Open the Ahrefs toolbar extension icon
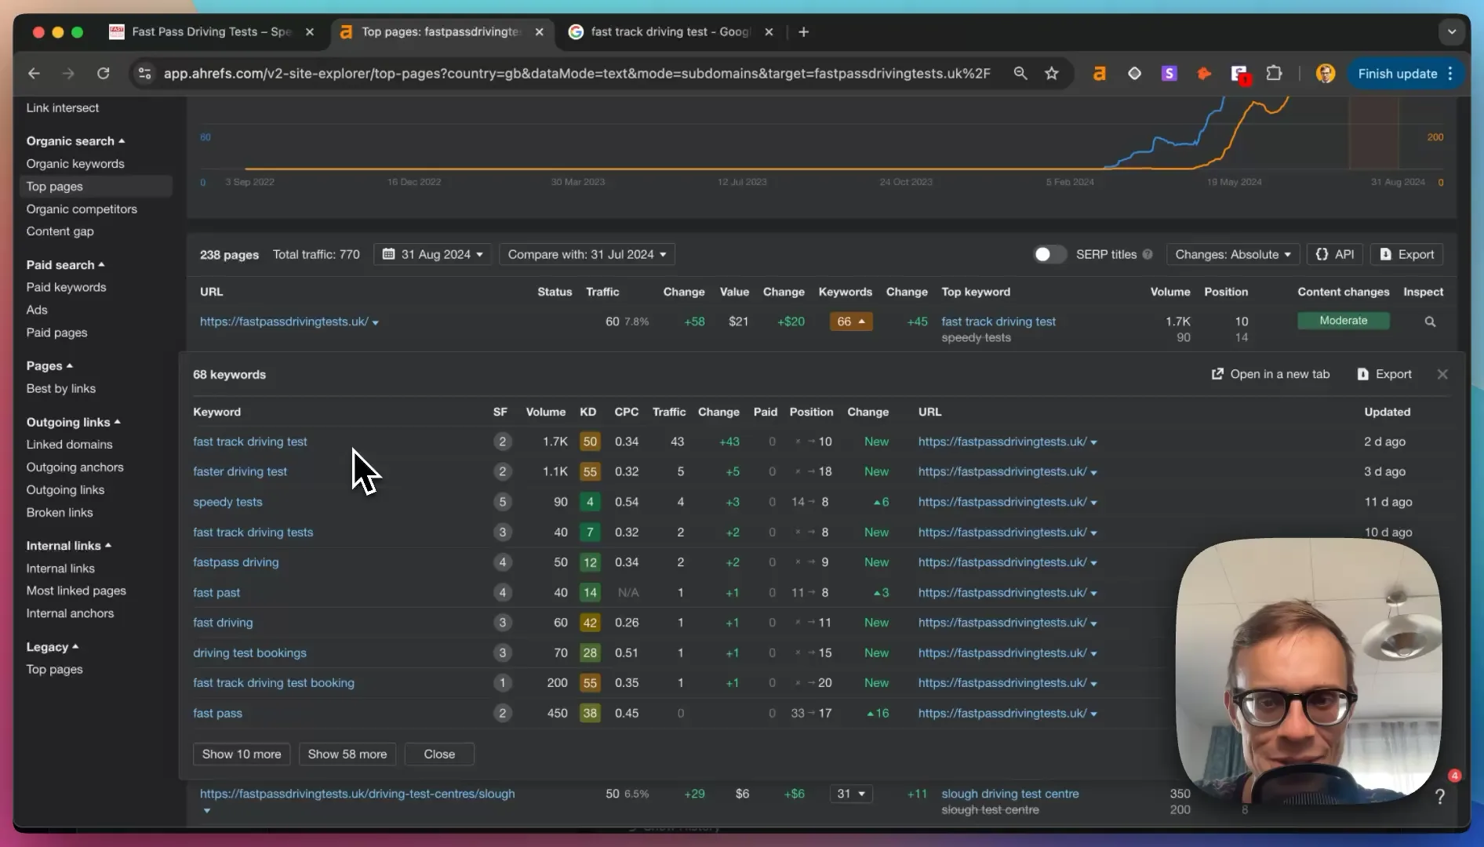Image resolution: width=1484 pixels, height=847 pixels. coord(1100,74)
